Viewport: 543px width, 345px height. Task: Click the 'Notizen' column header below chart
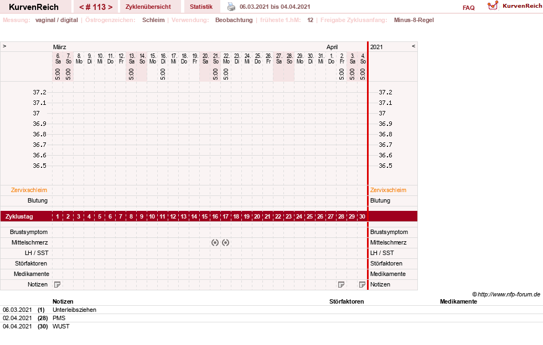coord(63,301)
